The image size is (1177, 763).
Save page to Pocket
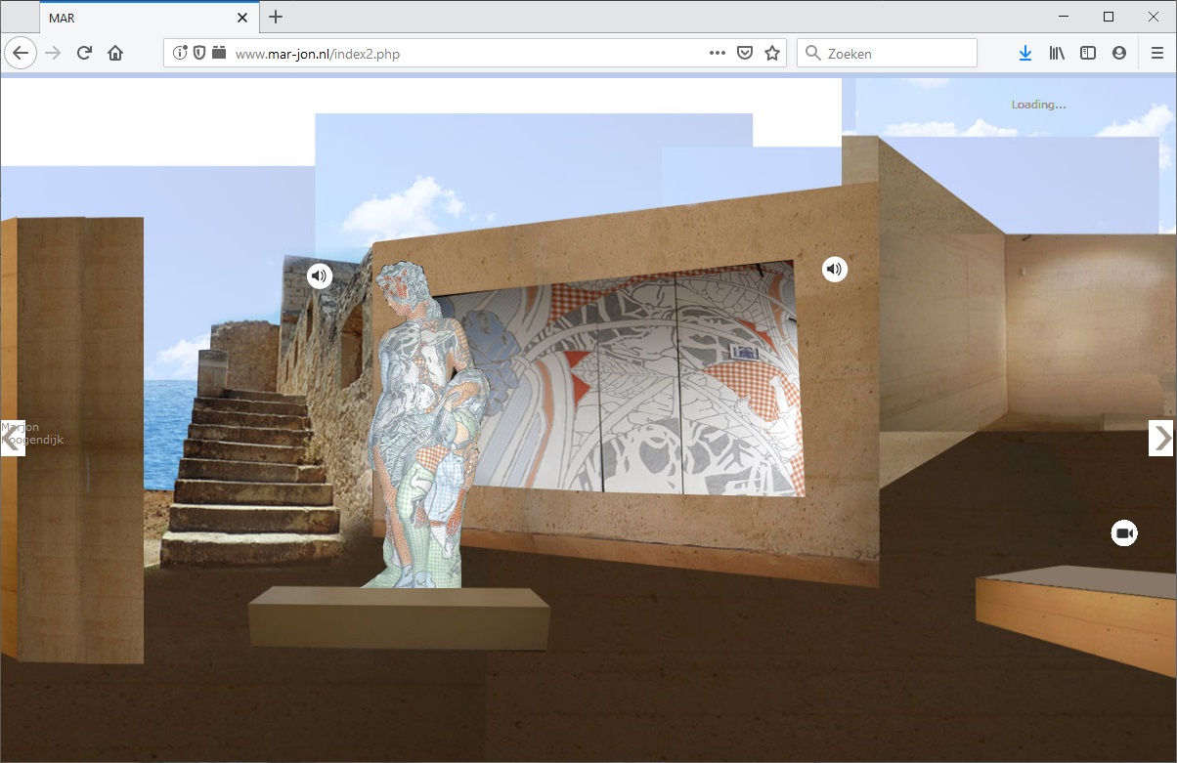point(745,54)
